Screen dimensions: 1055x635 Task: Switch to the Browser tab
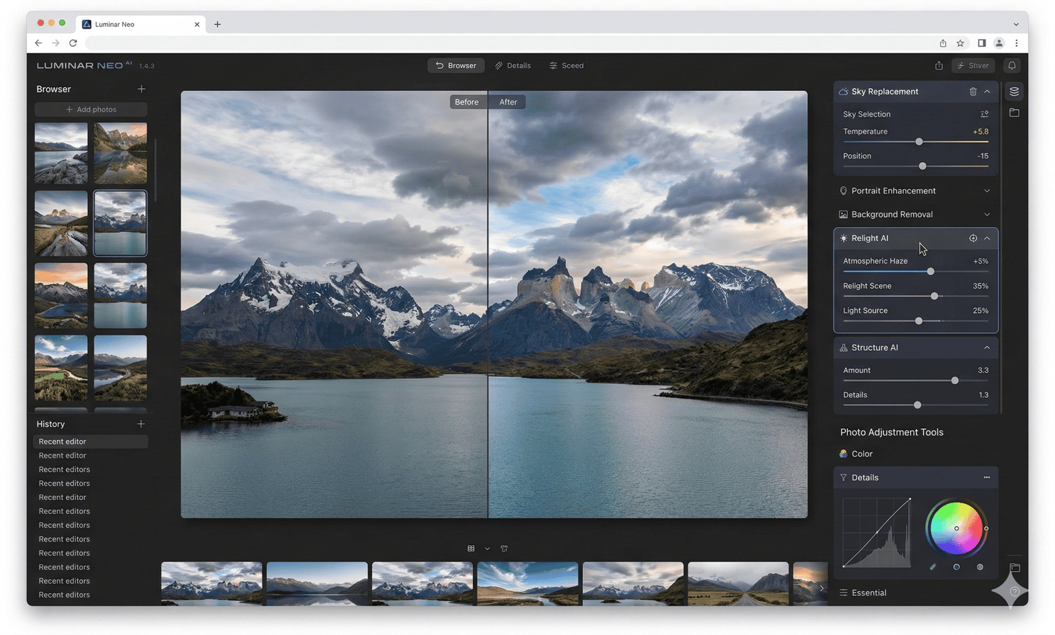coord(456,65)
